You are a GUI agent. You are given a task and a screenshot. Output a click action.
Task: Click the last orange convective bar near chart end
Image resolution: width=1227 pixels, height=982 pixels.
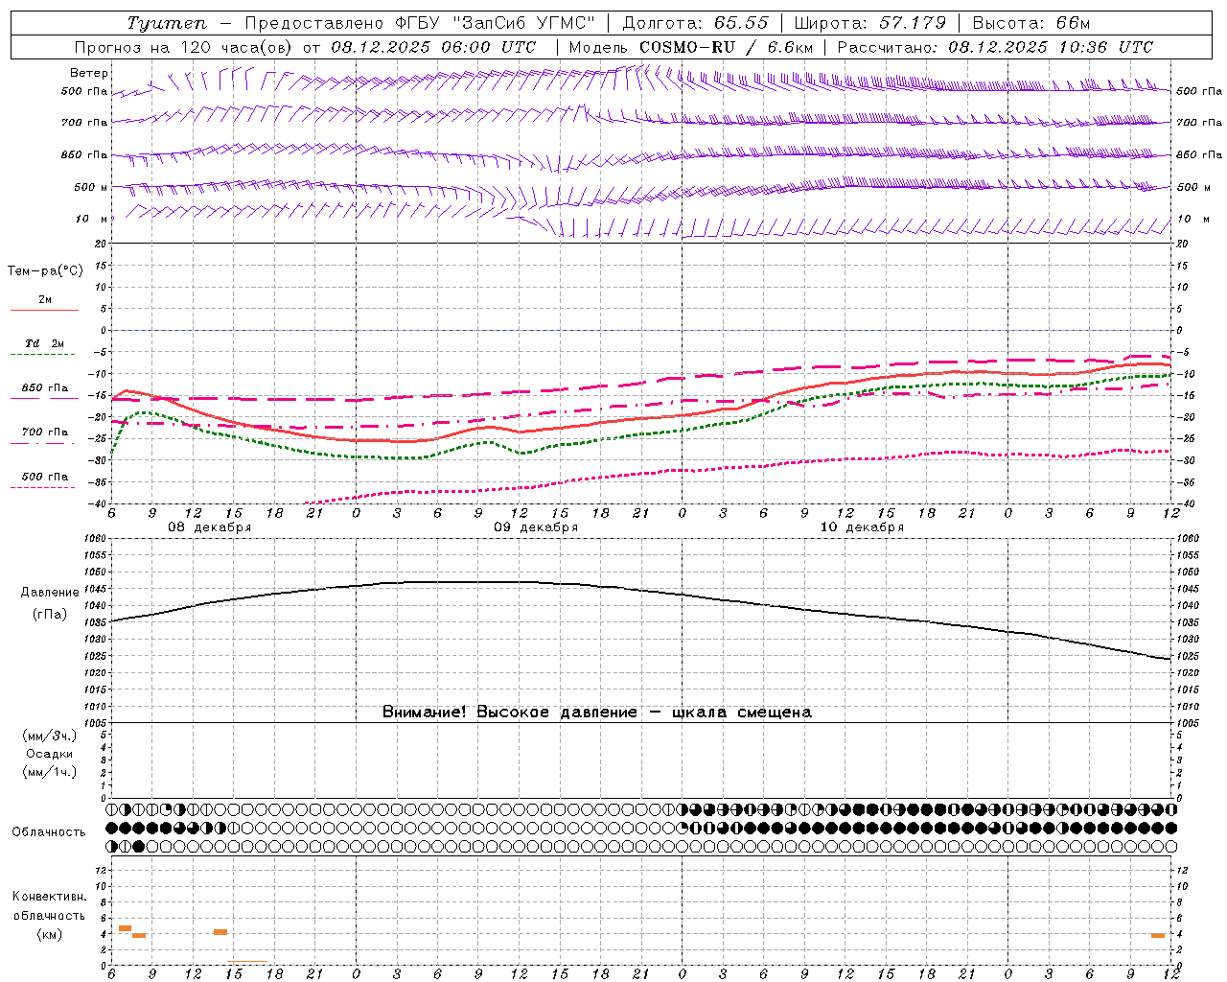coord(1158,936)
